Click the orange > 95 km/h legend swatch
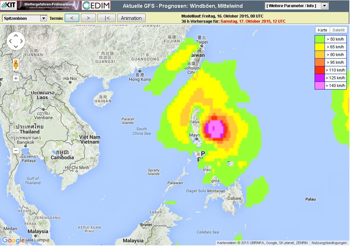350x246 pixels. point(320,62)
